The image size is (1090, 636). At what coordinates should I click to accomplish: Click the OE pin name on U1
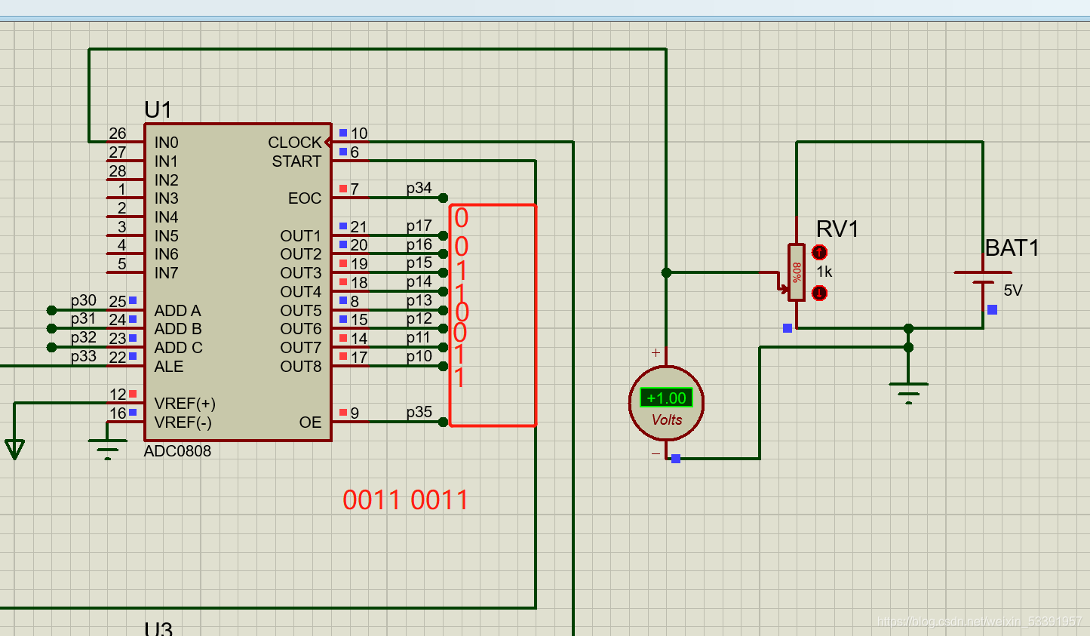pyautogui.click(x=310, y=422)
